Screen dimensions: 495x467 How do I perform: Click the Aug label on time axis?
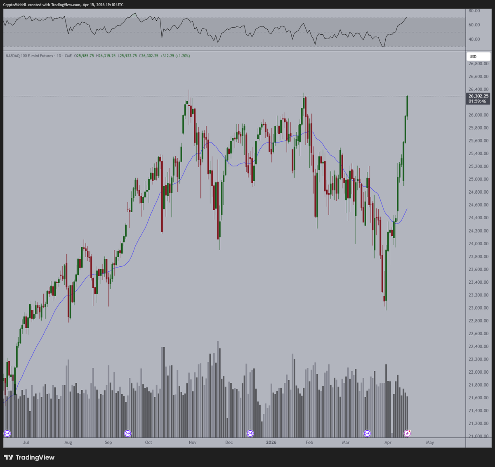click(68, 442)
